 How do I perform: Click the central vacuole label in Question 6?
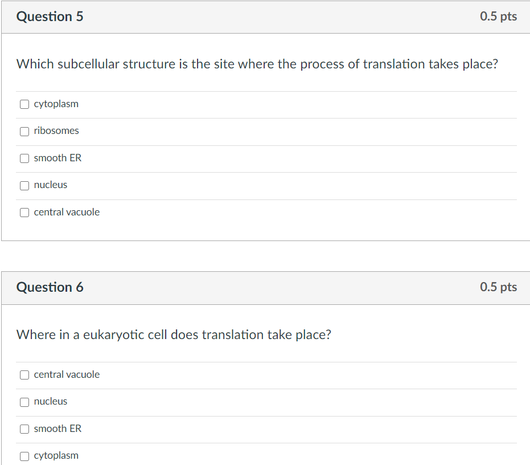coord(67,374)
